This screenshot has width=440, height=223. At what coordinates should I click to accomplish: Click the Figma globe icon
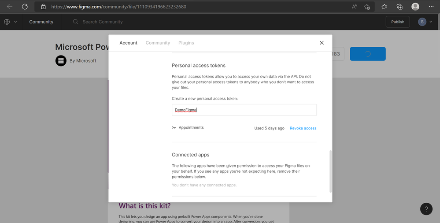(7, 22)
